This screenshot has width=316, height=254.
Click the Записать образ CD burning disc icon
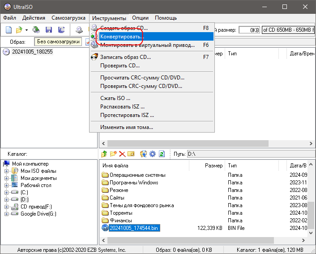click(x=94, y=57)
